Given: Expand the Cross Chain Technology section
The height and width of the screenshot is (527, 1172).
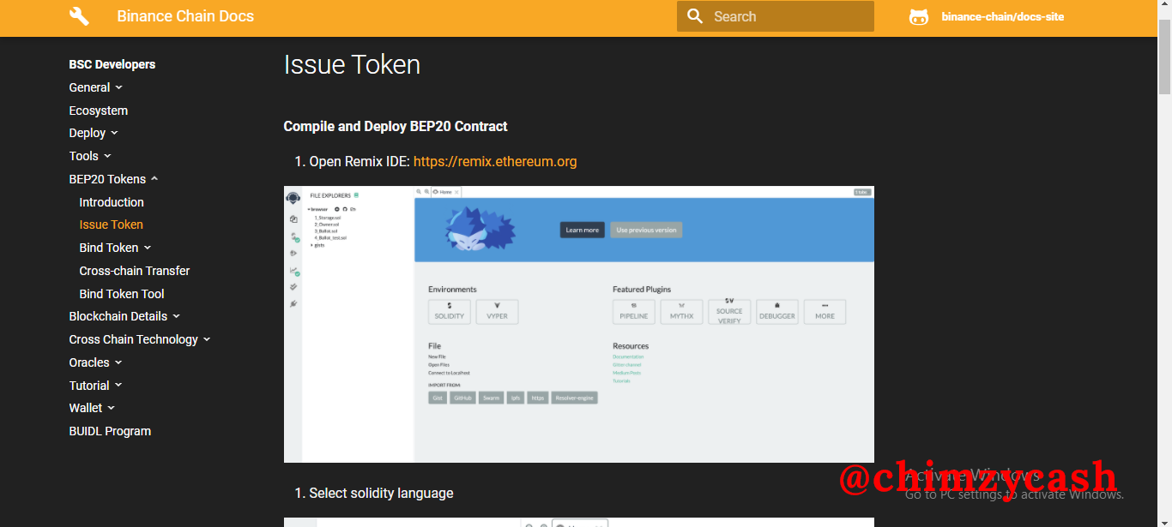Looking at the screenshot, I should [x=140, y=339].
